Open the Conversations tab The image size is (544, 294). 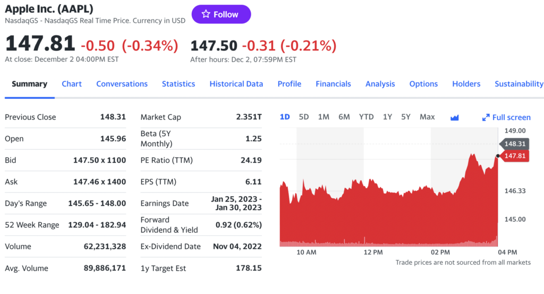(122, 84)
